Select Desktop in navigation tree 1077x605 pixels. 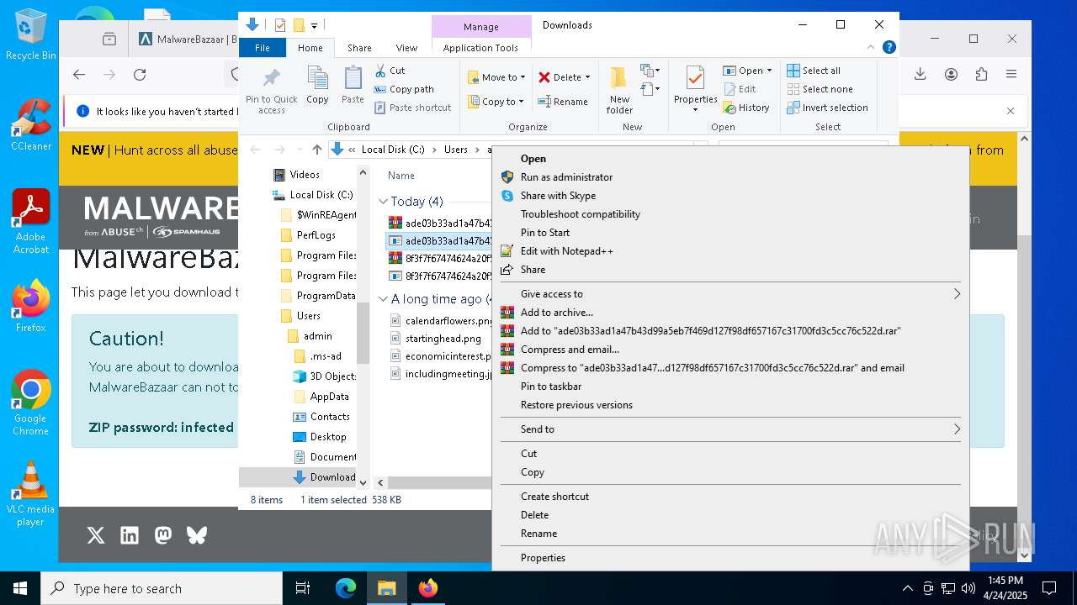pos(327,437)
